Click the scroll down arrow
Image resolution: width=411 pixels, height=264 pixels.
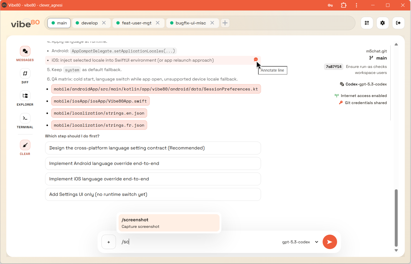396,250
